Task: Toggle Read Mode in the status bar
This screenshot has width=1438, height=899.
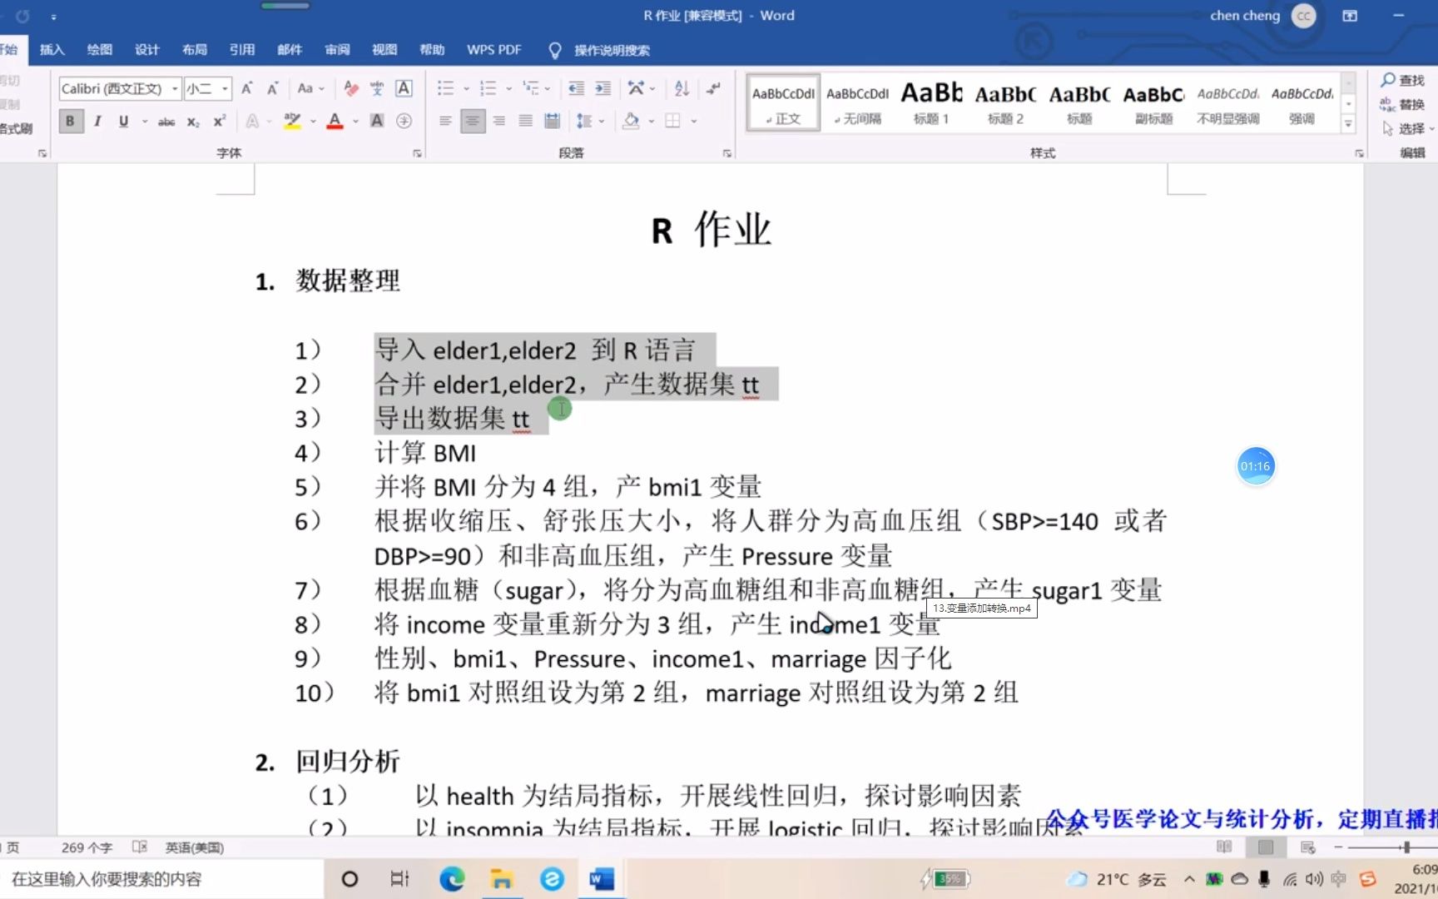Action: [1224, 847]
